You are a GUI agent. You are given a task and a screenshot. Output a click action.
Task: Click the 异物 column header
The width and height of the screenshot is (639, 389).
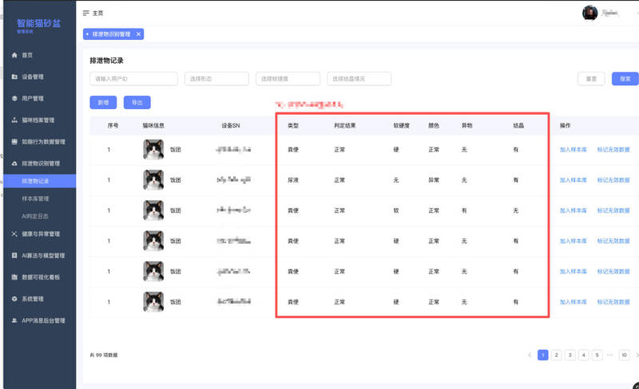pyautogui.click(x=466, y=125)
